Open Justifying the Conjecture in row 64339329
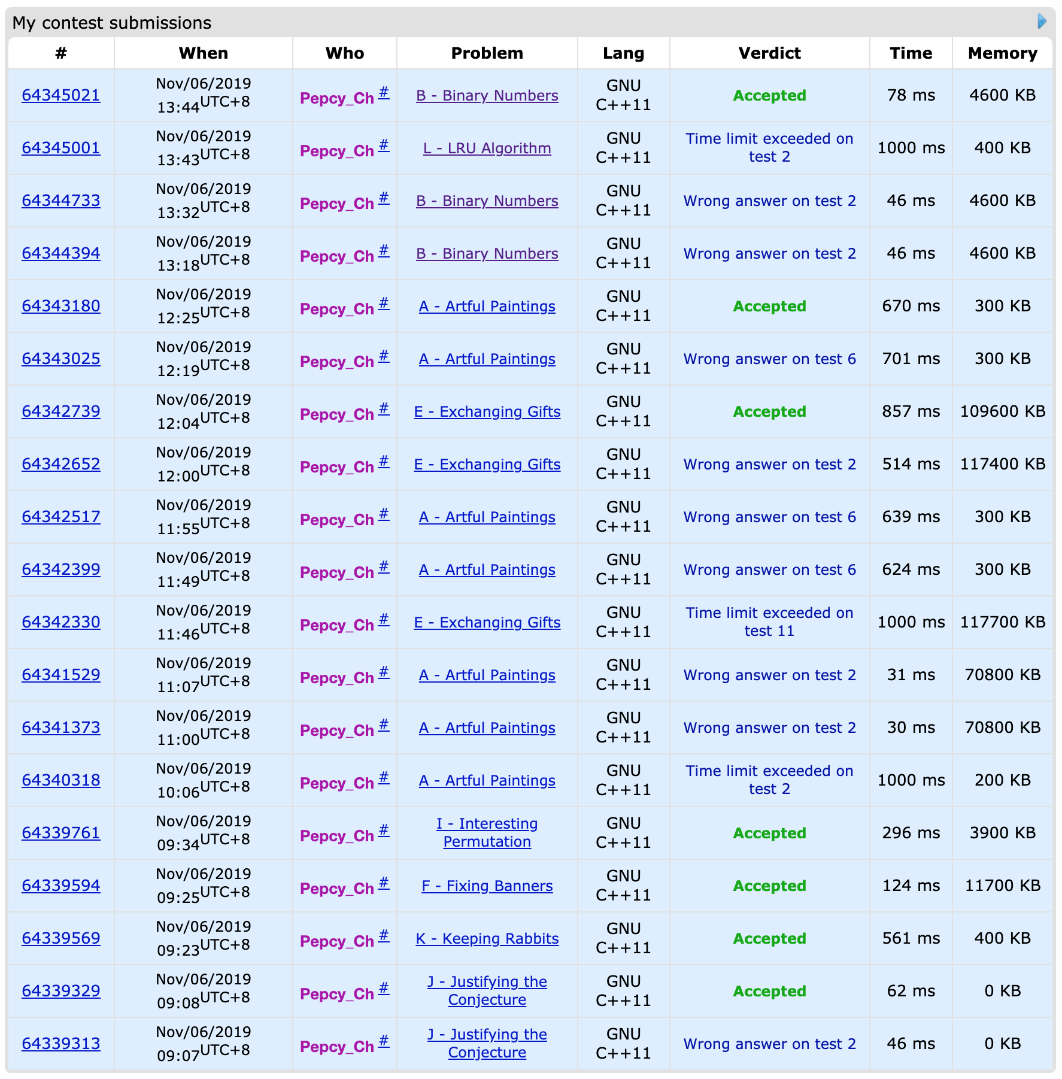Viewport: 1062px width, 1079px height. (x=487, y=991)
